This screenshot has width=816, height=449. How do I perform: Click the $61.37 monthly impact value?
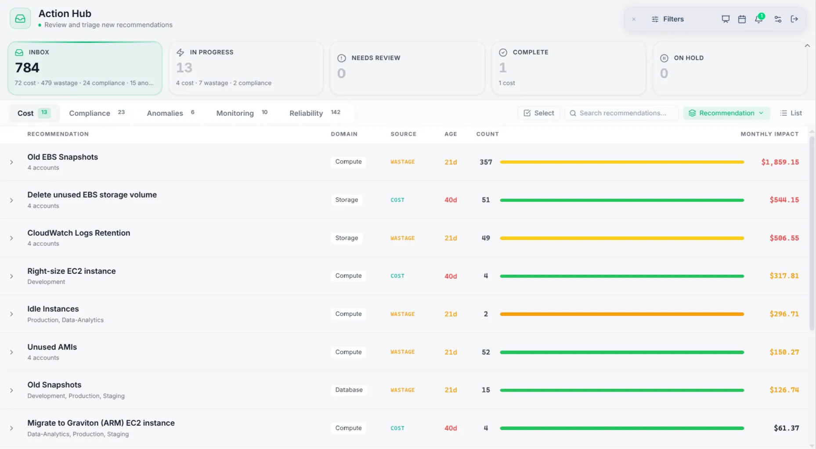(786, 428)
